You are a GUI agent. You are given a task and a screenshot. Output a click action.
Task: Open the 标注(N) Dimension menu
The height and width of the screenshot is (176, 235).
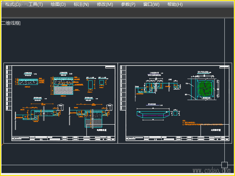[x=81, y=4]
